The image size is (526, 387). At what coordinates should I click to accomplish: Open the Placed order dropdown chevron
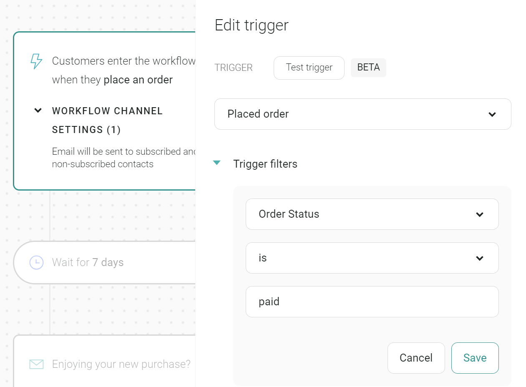[492, 114]
